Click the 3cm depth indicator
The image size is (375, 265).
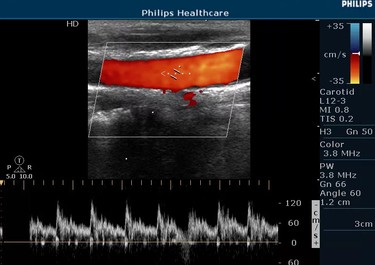[363, 224]
